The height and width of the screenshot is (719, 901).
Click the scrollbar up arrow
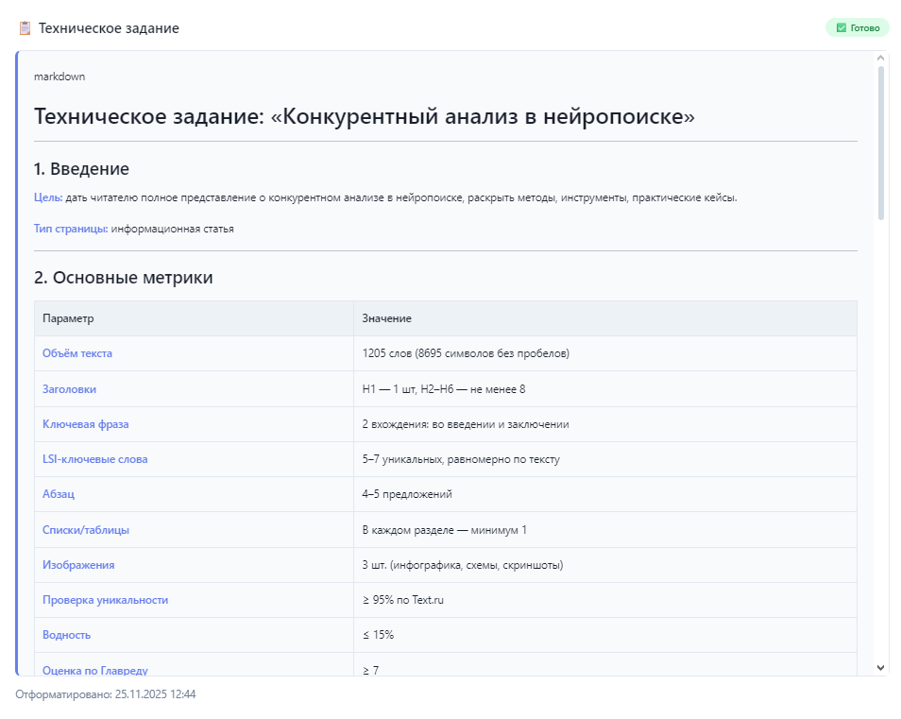point(879,58)
